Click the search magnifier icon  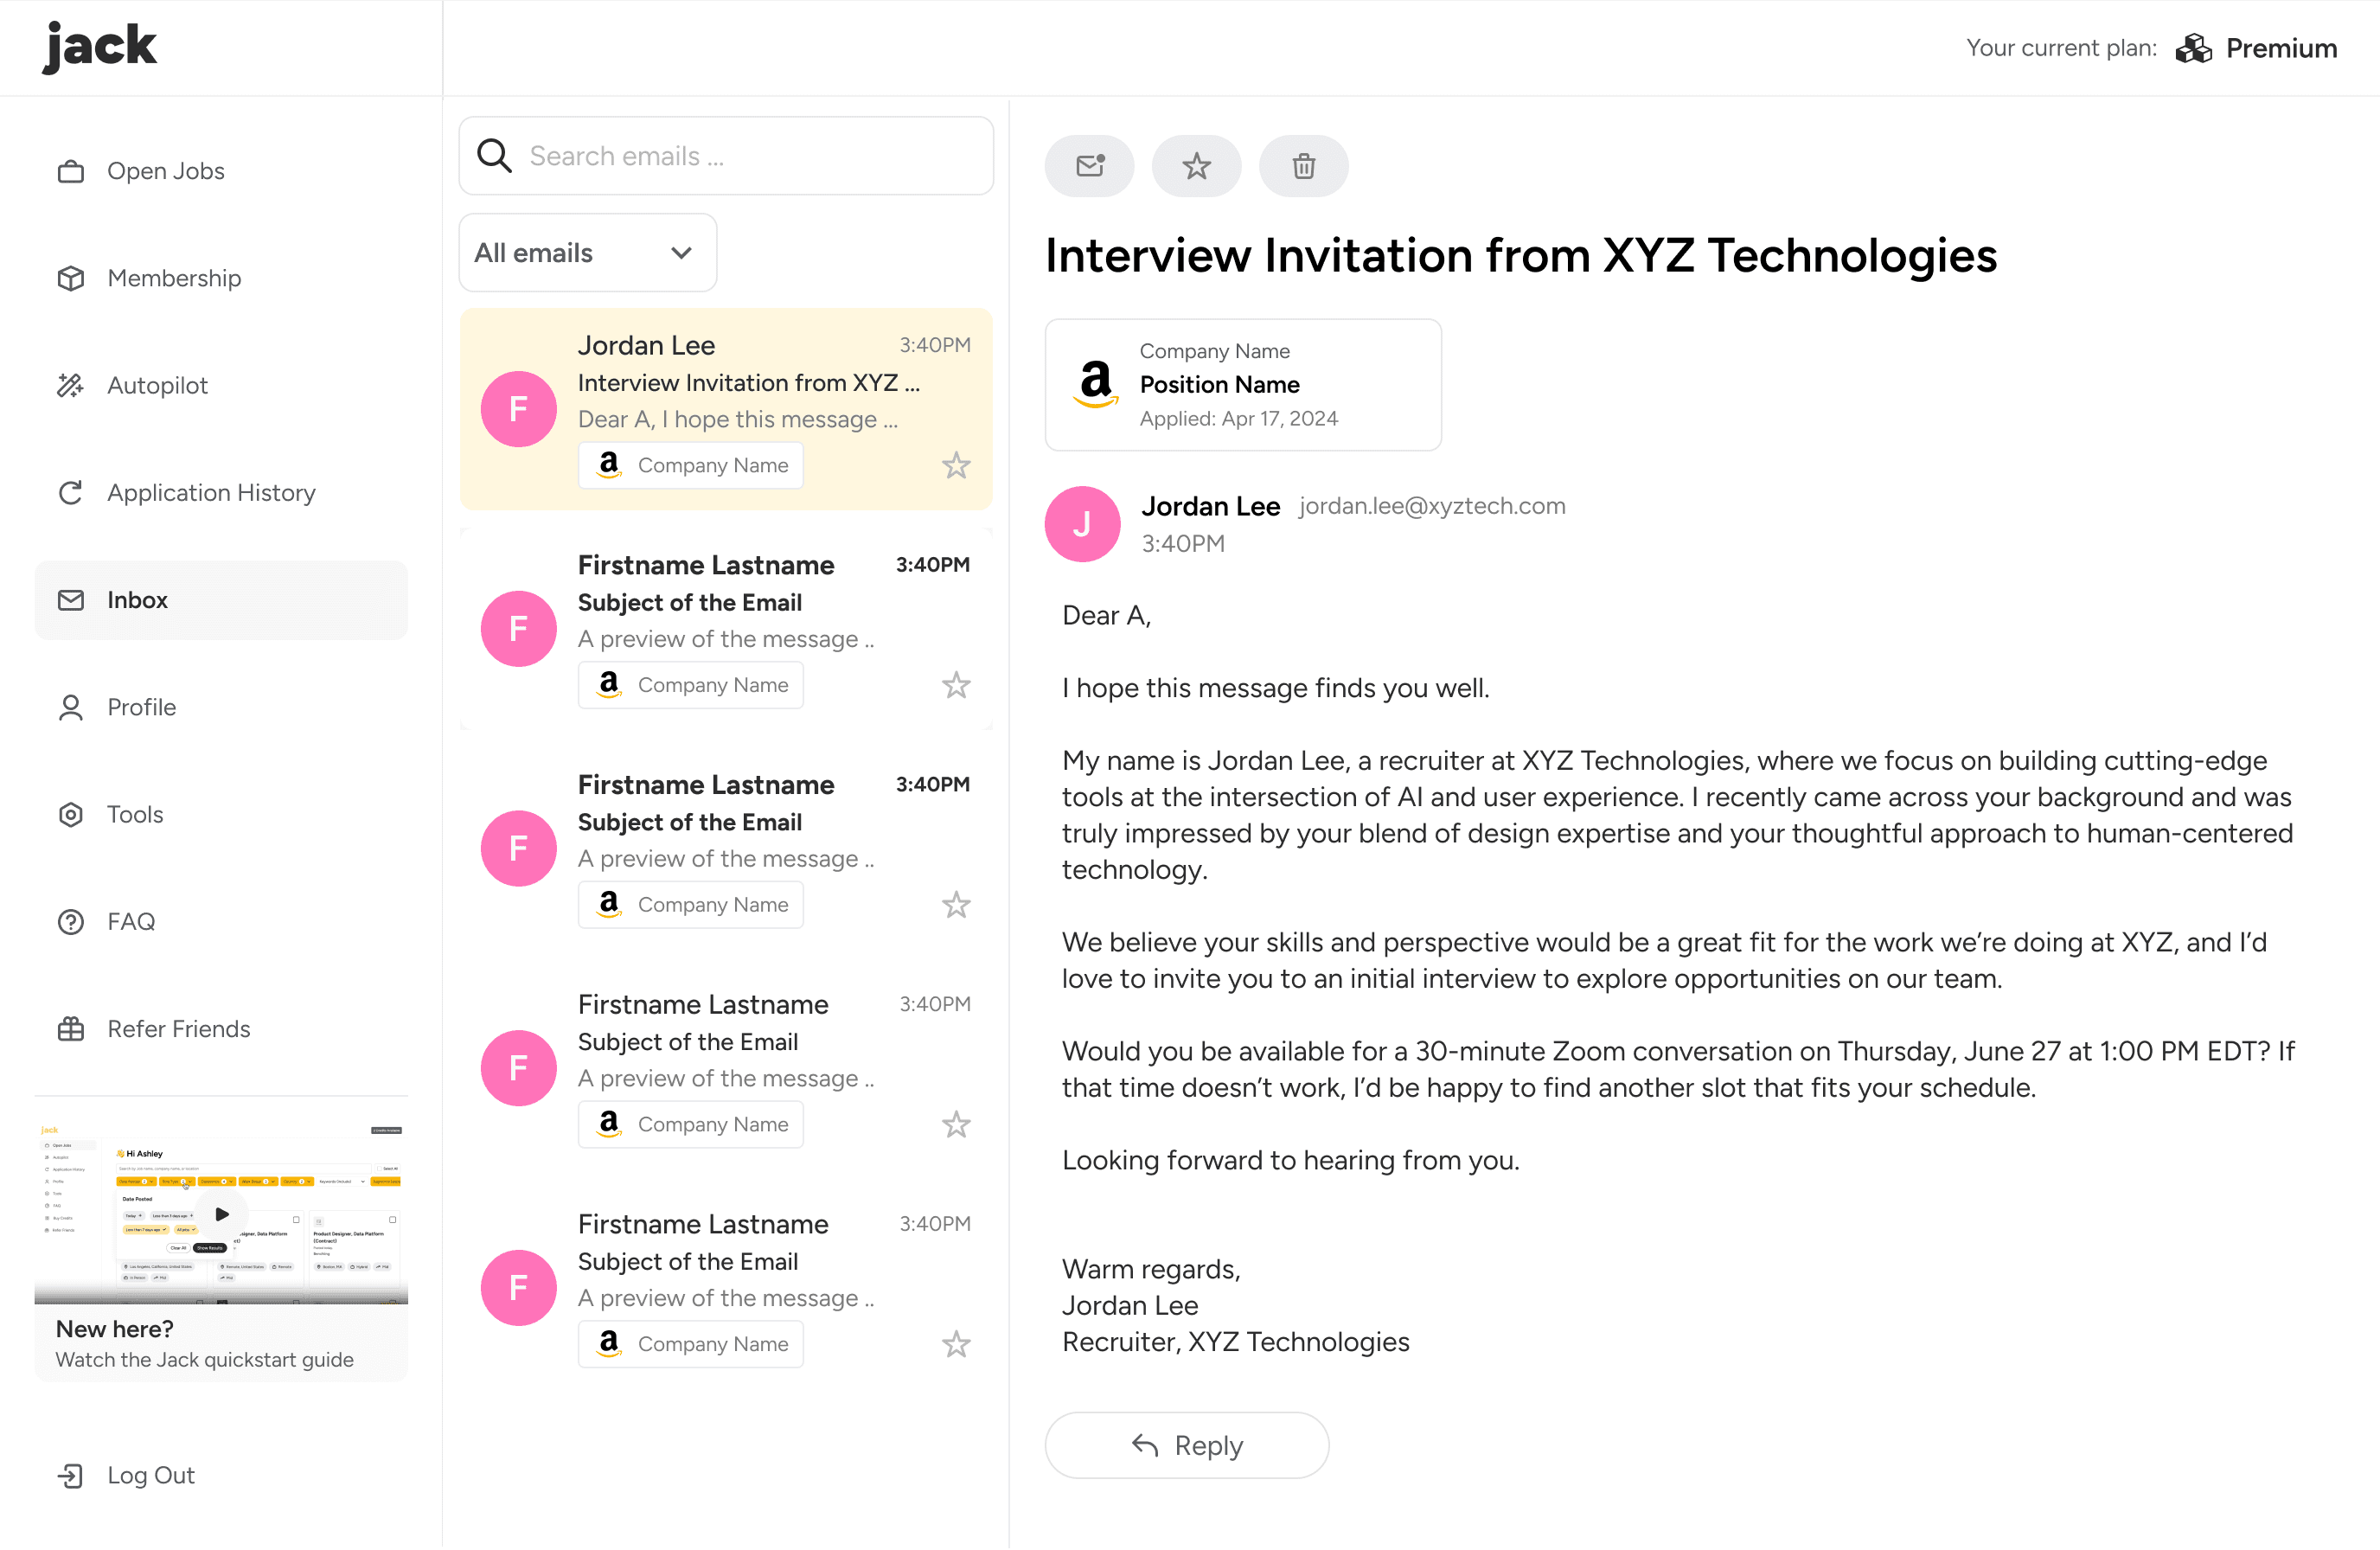point(494,156)
